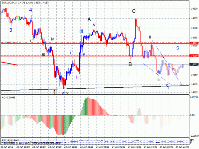Click the blue wave 3 label
This screenshot has width=199, height=149.
(x=11, y=30)
